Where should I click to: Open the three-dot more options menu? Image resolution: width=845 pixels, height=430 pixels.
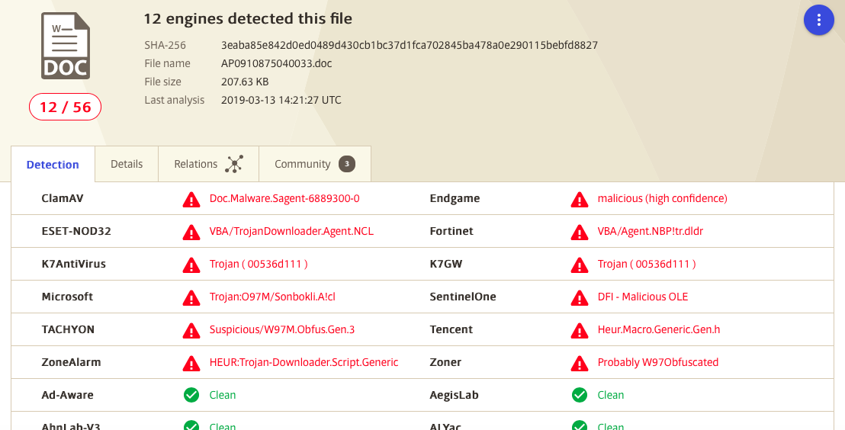coord(818,21)
